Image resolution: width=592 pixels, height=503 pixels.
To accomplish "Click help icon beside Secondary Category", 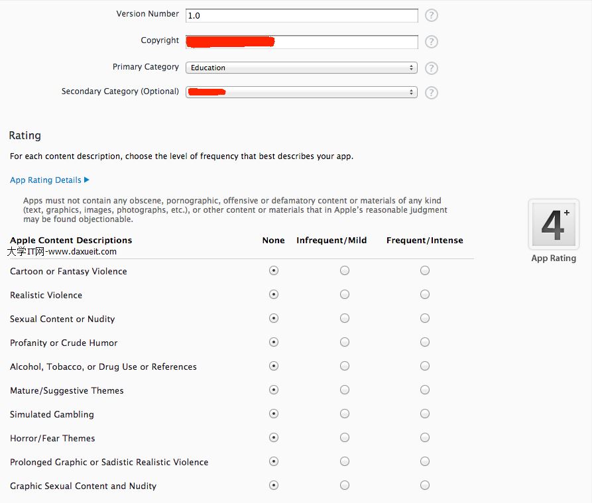I will tap(432, 92).
